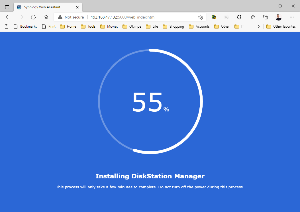Refresh the Synology Web Assistant page

coord(33,17)
